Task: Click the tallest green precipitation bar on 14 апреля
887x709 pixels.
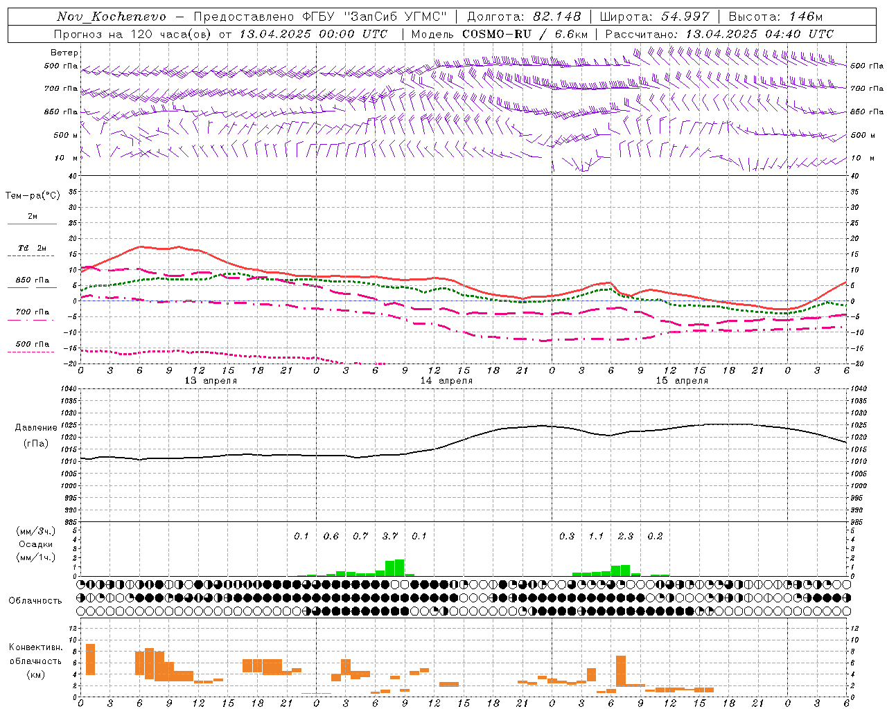Action: tap(399, 568)
